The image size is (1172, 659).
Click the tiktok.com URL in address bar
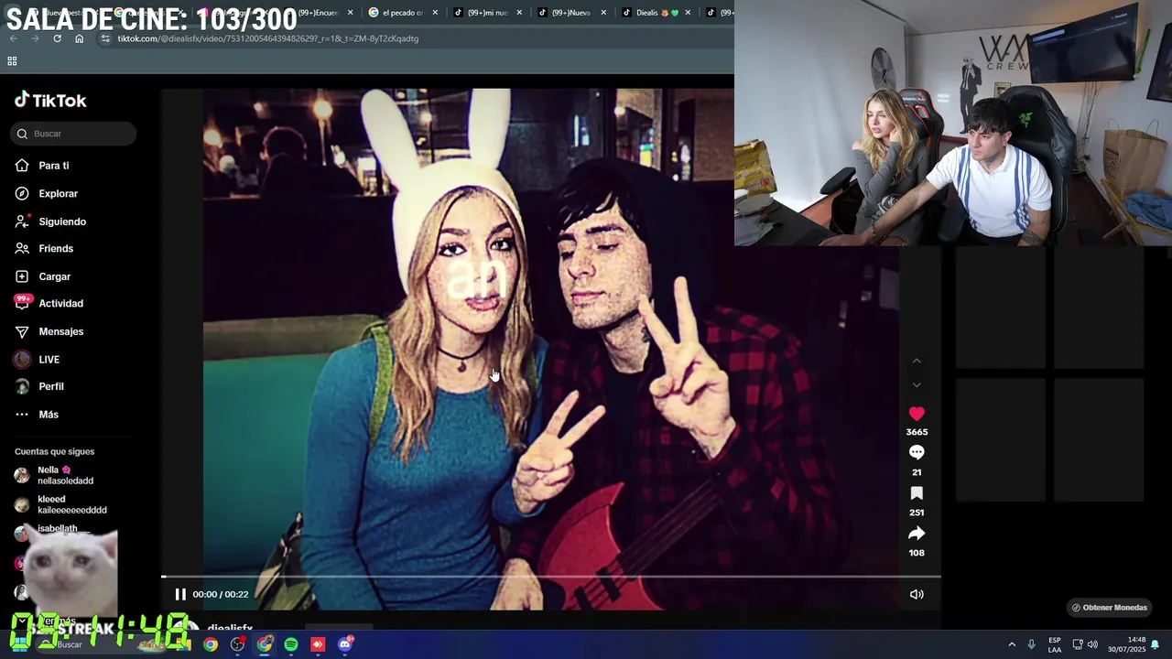[267, 38]
